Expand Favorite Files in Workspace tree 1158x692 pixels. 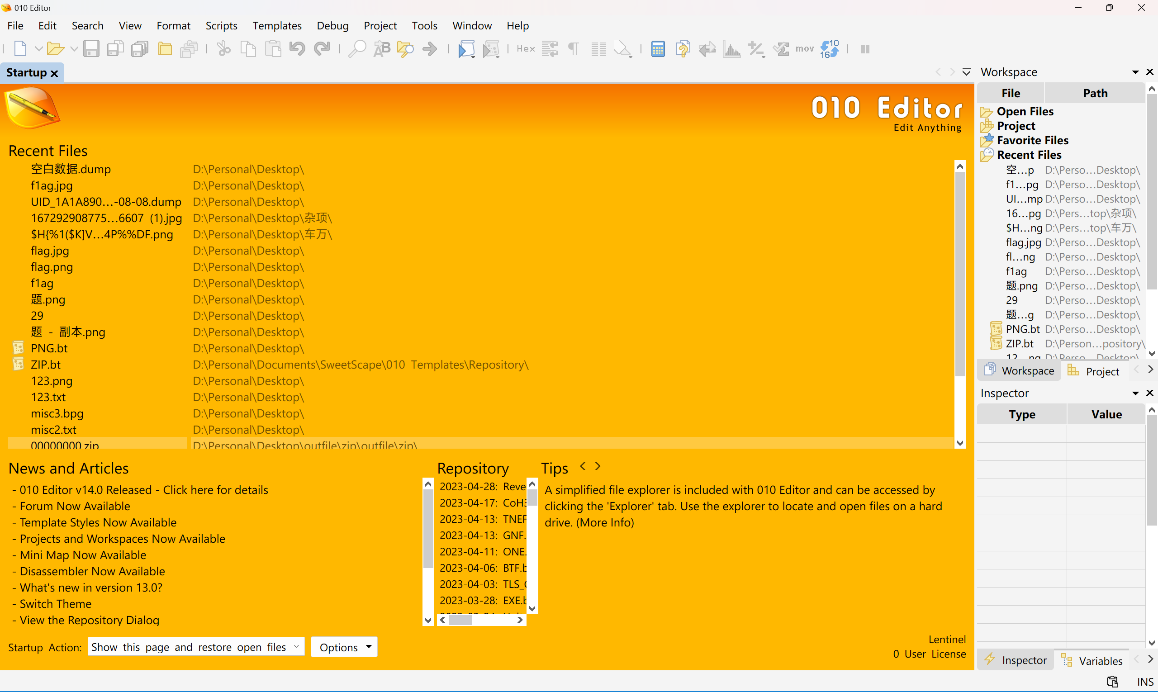click(x=1024, y=140)
